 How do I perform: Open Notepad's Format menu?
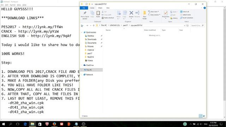(13, 5)
